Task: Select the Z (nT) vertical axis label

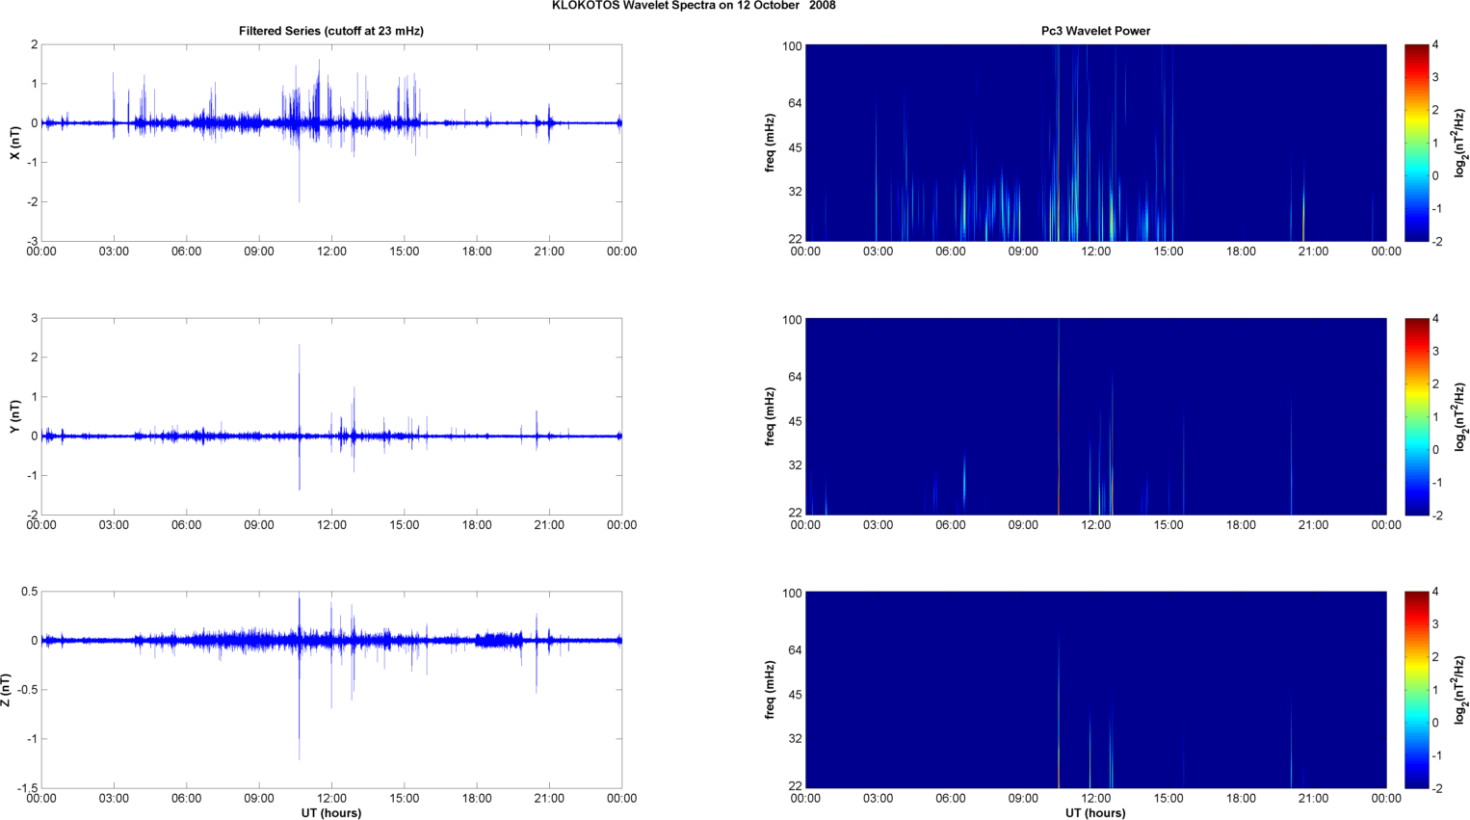Action: pos(7,690)
